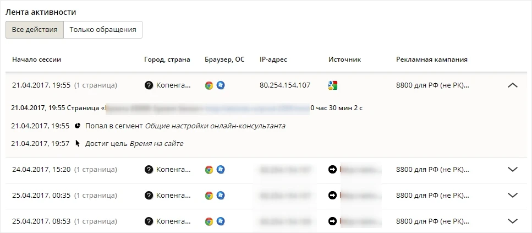Switch to the 'Только обращения' tab
The image size is (532, 233).
(x=103, y=30)
